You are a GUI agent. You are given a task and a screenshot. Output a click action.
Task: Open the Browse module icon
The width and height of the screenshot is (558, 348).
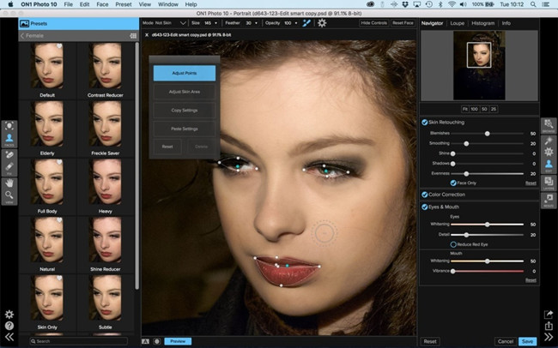(549, 126)
